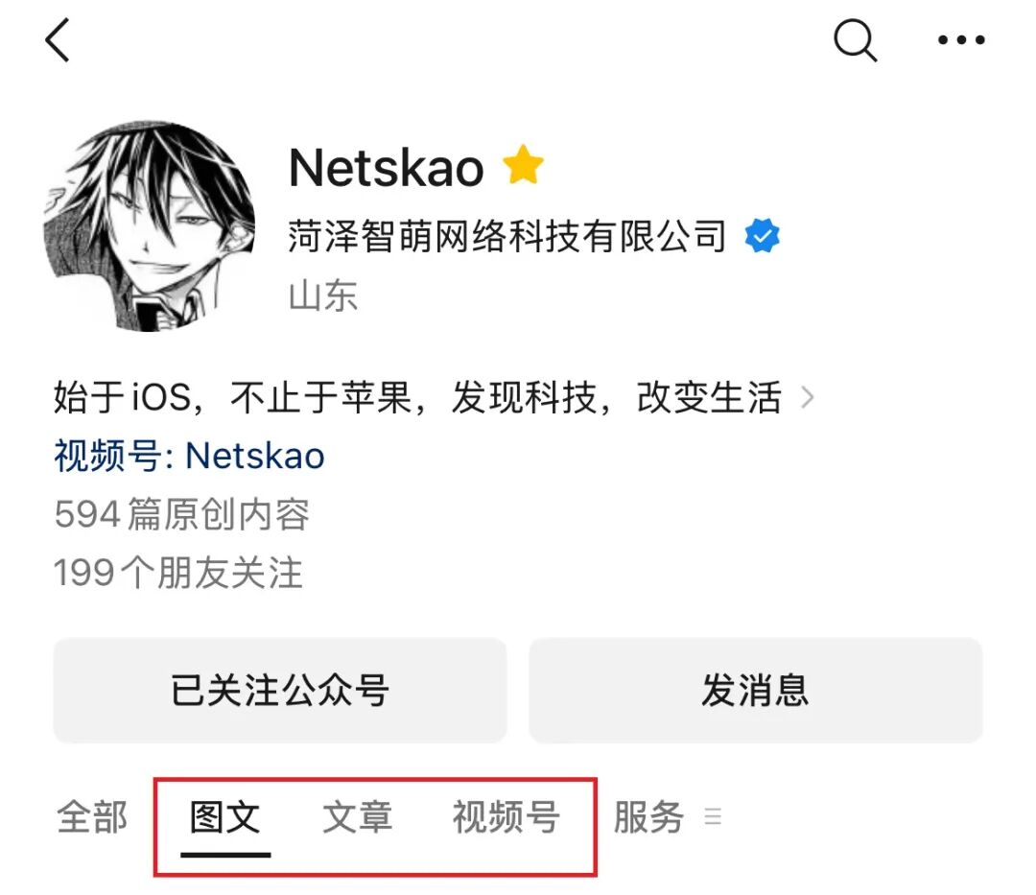Select the 图文 tab
1036x895 pixels.
coord(225,817)
